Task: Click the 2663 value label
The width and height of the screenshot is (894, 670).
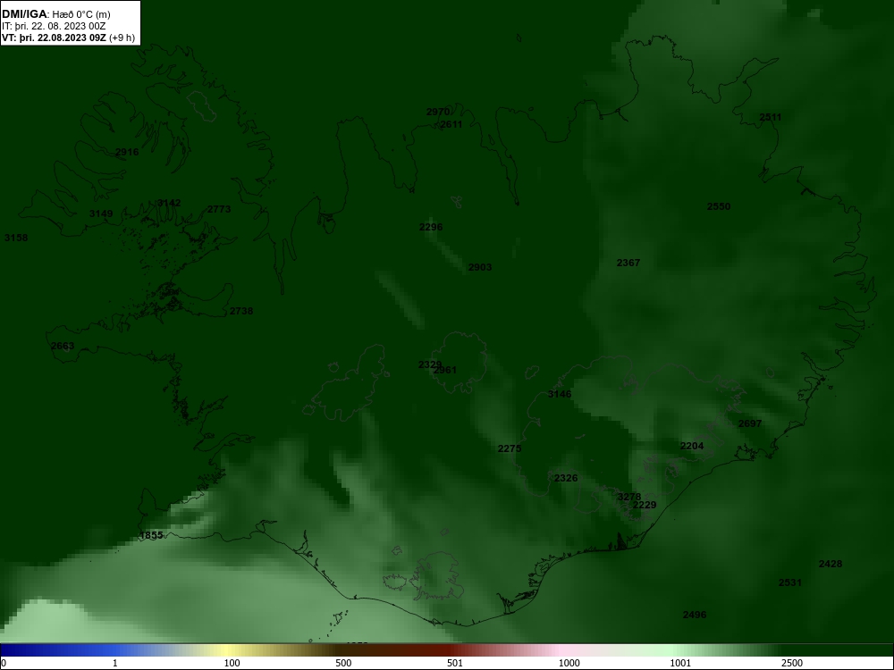Action: pyautogui.click(x=63, y=346)
